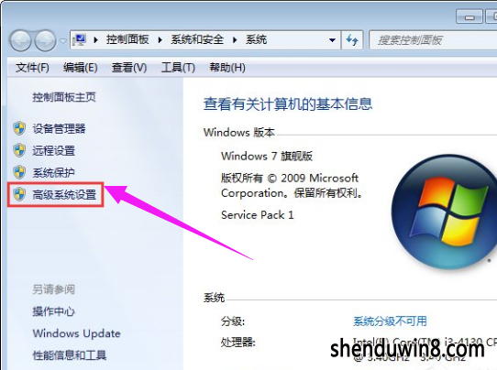Click the shield icon beside 设备管理器
The image size is (497, 370).
point(19,129)
